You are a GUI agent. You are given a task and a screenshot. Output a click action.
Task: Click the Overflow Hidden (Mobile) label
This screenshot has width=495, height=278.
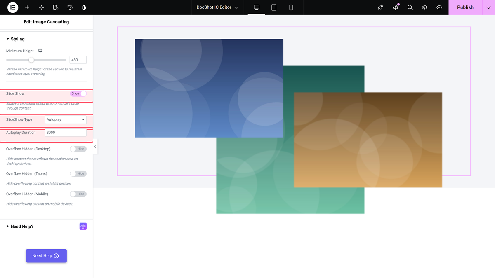(x=27, y=194)
